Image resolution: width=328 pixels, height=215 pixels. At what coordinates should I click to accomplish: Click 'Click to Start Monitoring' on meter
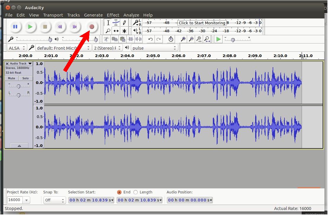coord(202,23)
